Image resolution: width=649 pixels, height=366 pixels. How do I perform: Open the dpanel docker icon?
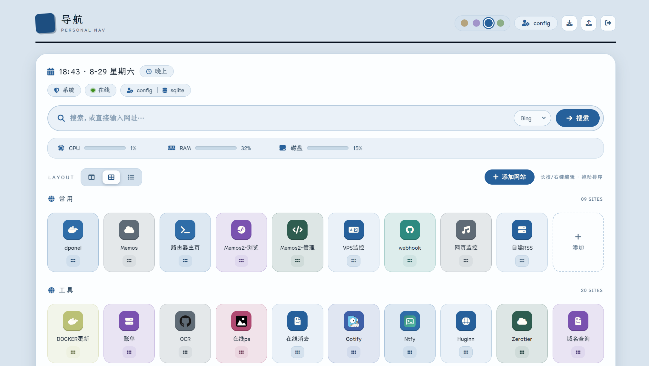point(73,230)
